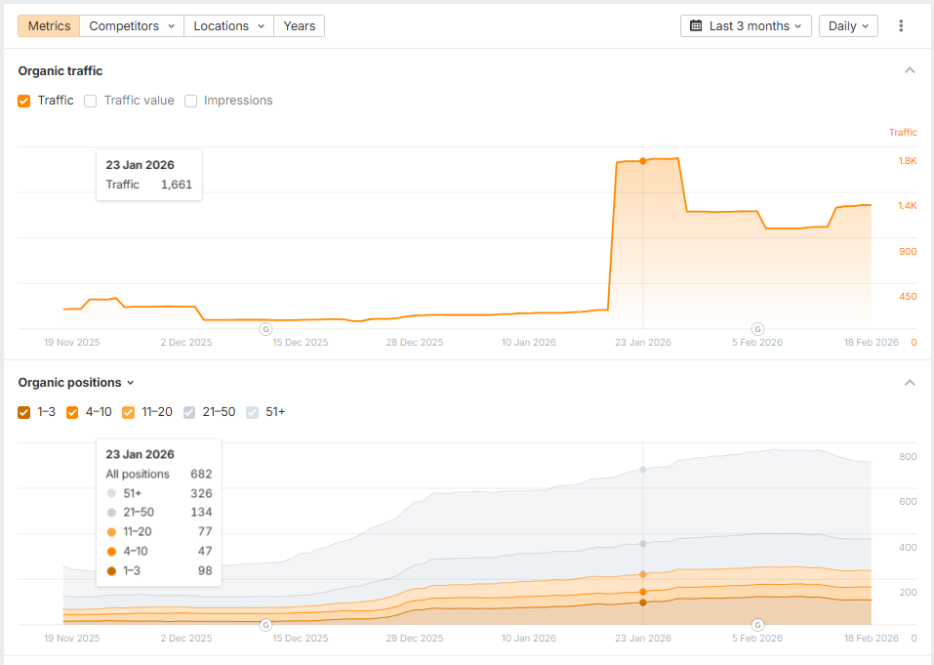Uncheck the Traffic checkbox
Screen dimensions: 934x665
(24, 101)
